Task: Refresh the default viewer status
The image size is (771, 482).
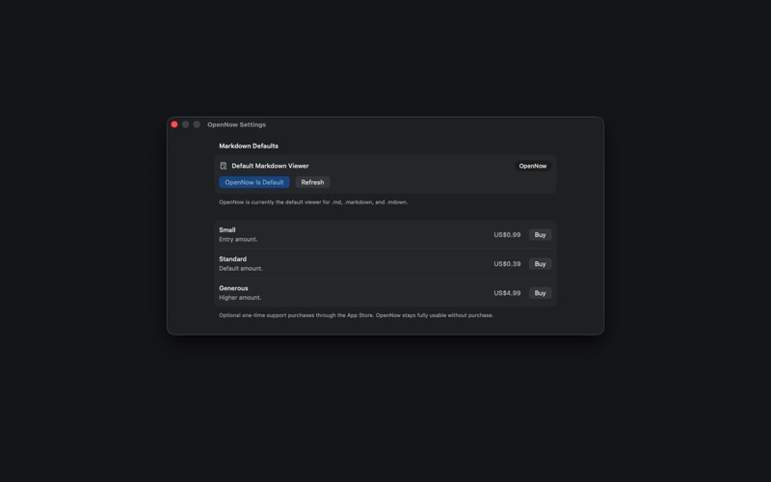Action: 312,182
